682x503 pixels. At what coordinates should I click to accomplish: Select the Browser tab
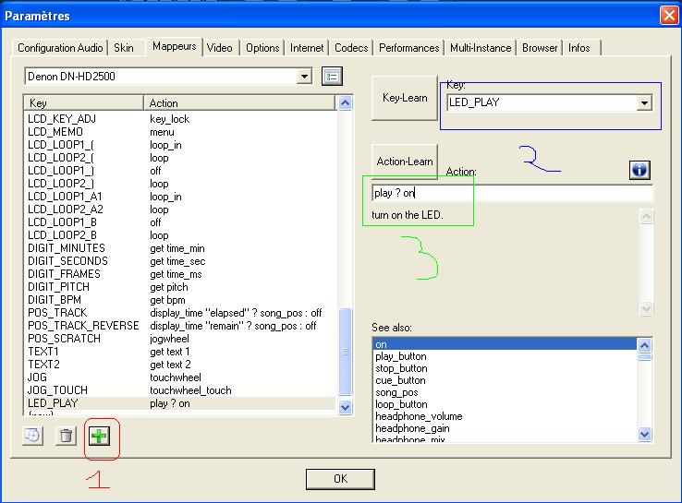[540, 48]
